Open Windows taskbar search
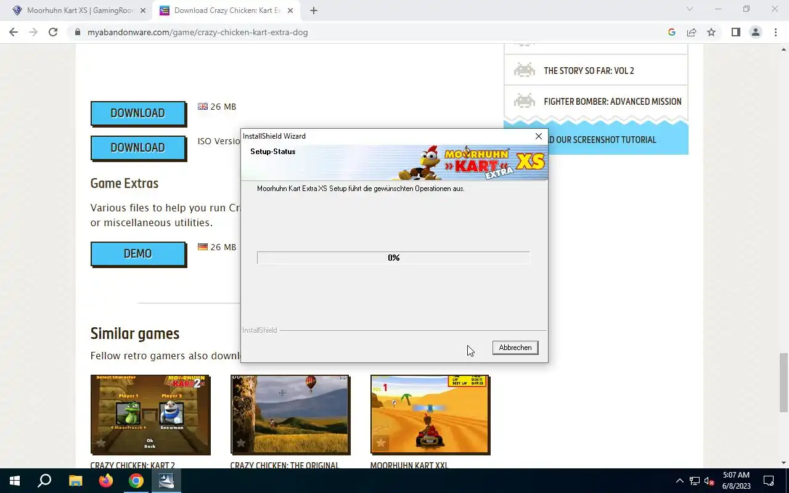Viewport: 789px width, 493px height. (44, 481)
